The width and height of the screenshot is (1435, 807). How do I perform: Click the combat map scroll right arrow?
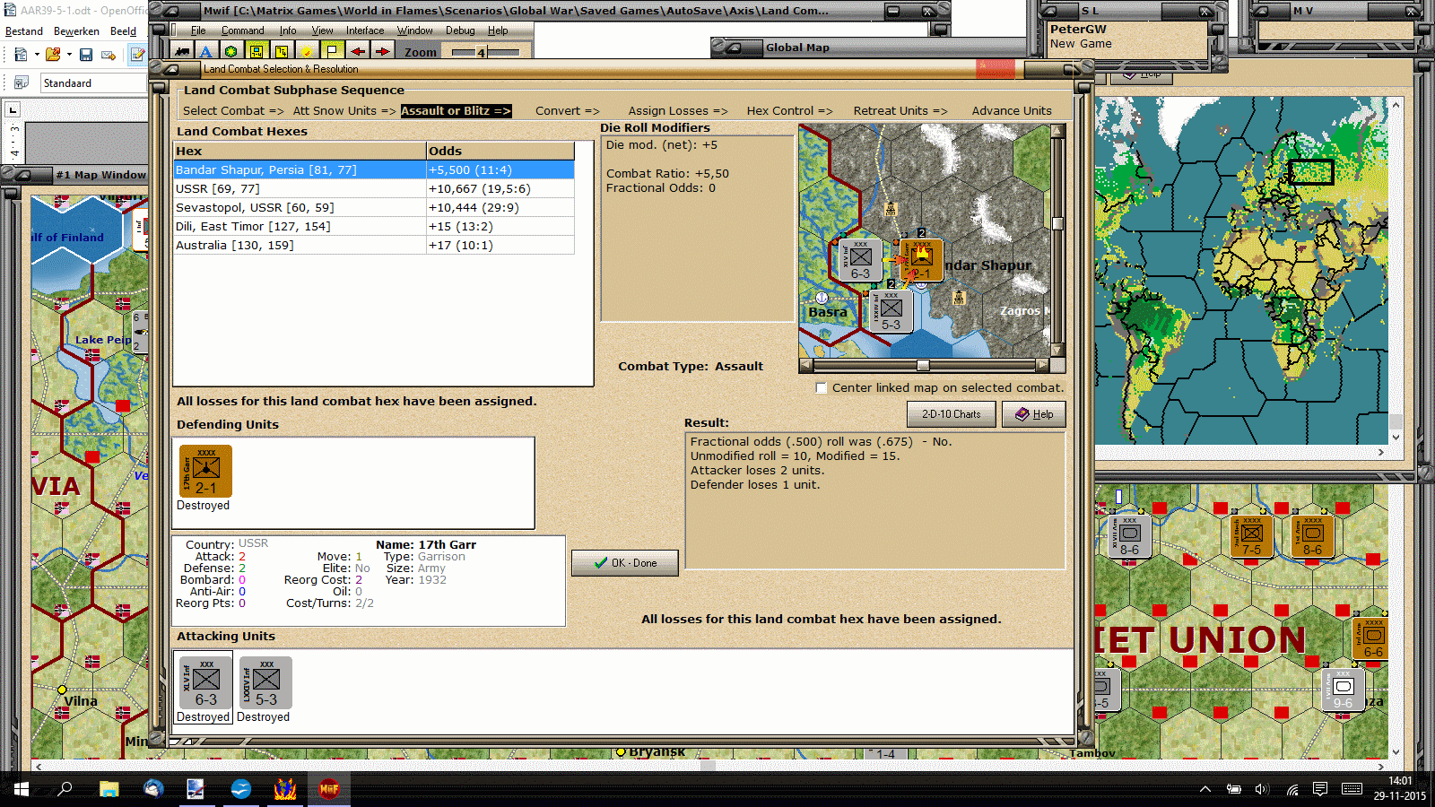tap(1042, 366)
